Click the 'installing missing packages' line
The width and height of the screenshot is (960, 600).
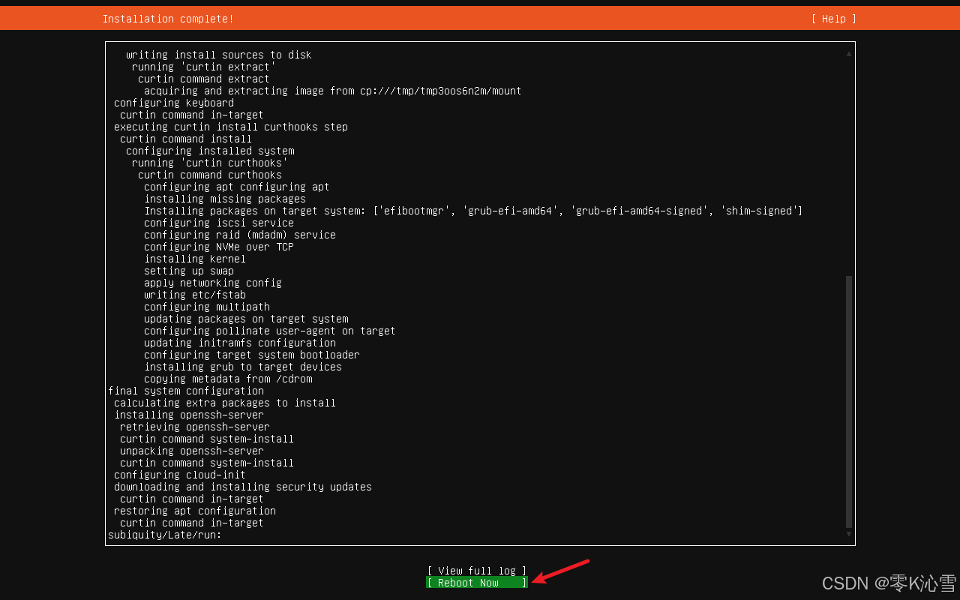[225, 199]
